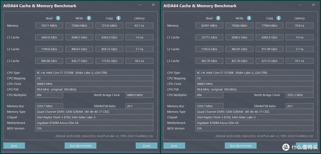The width and height of the screenshot is (321, 154).
Task: Click L3 Cache latency 18.5 ns
Action: (139, 61)
